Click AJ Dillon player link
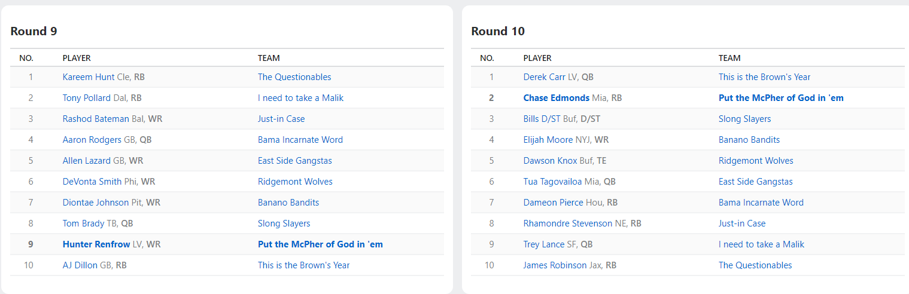 tap(80, 265)
